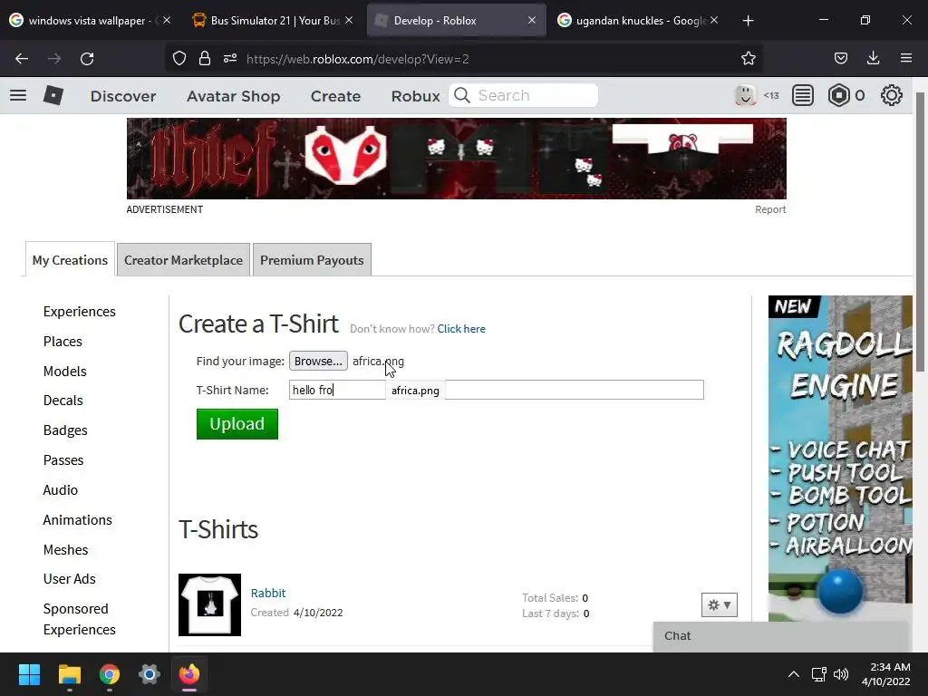The image size is (928, 696).
Task: Select Animations in the sidebar
Action: tap(78, 519)
